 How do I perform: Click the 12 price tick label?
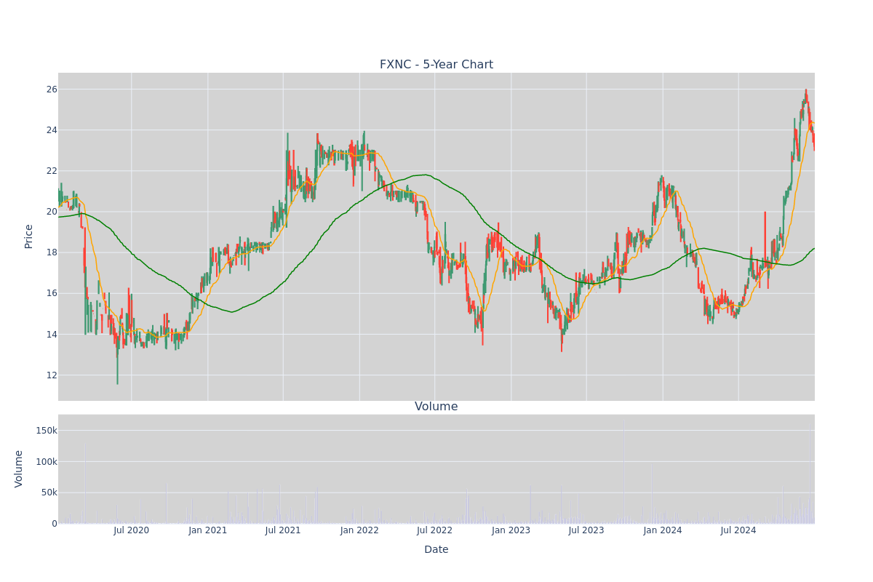click(52, 375)
